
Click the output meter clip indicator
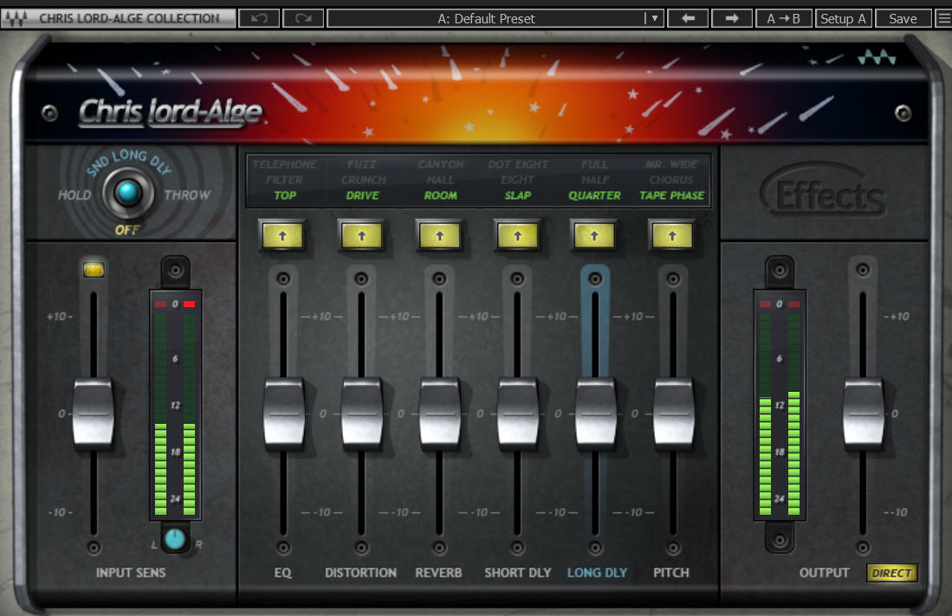(780, 304)
